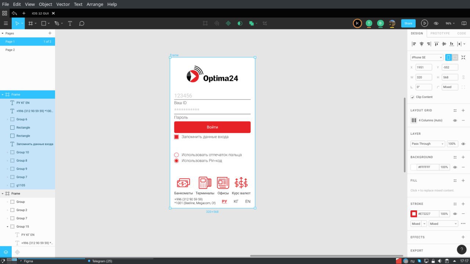Toggle background fill visibility eye
The width and height of the screenshot is (470, 264).
(x=455, y=167)
